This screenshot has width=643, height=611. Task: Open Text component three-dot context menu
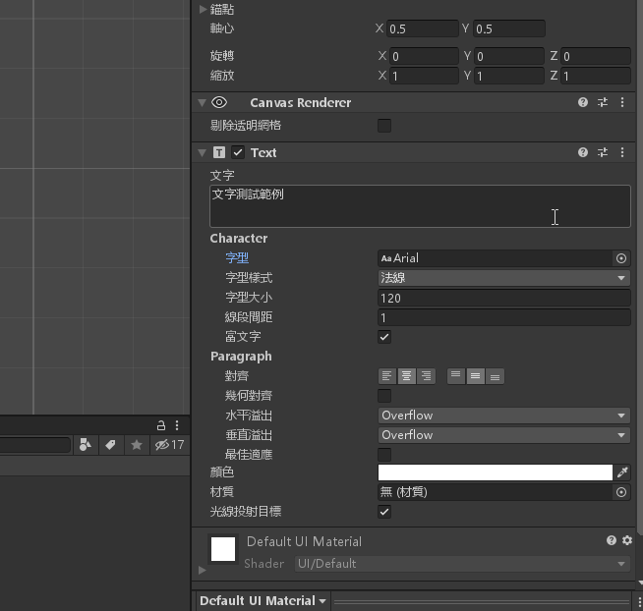click(622, 152)
